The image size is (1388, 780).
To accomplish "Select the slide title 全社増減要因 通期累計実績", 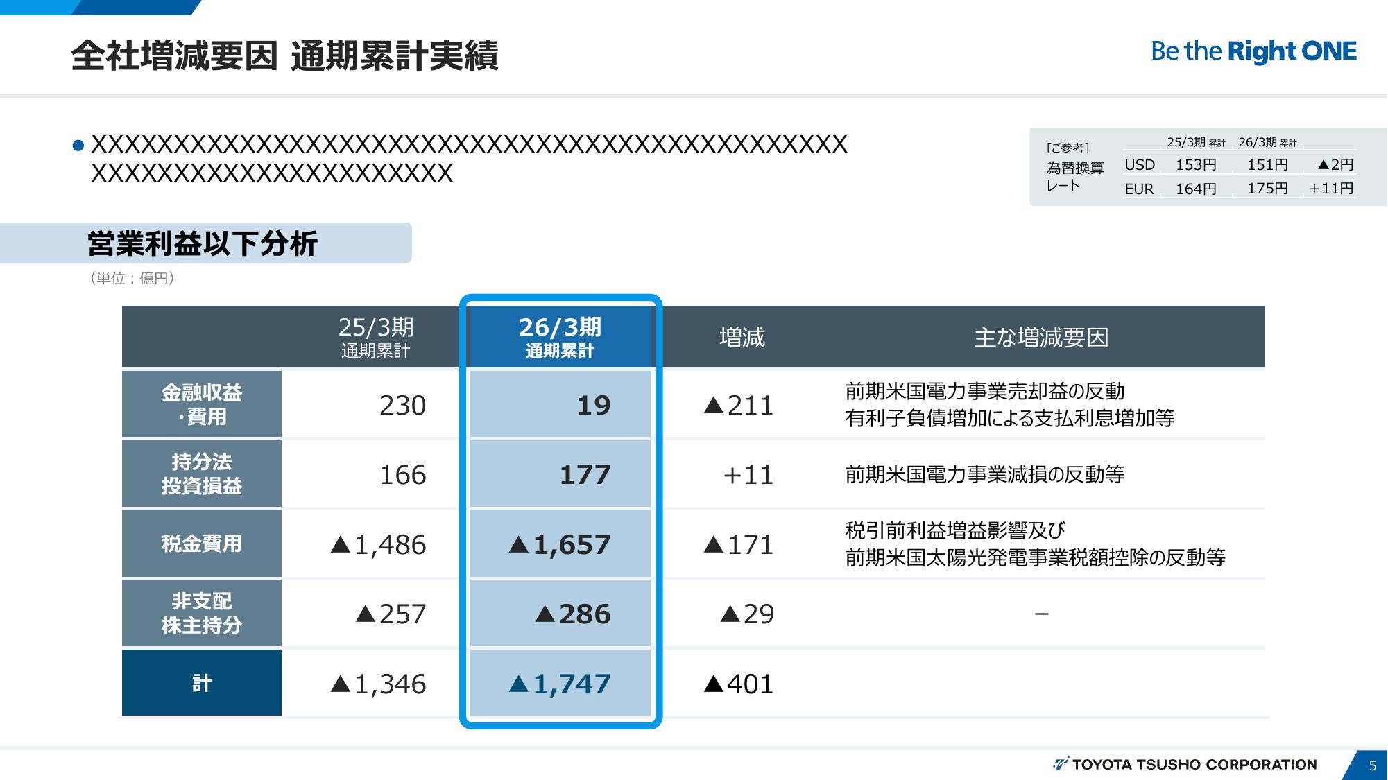I will click(284, 55).
